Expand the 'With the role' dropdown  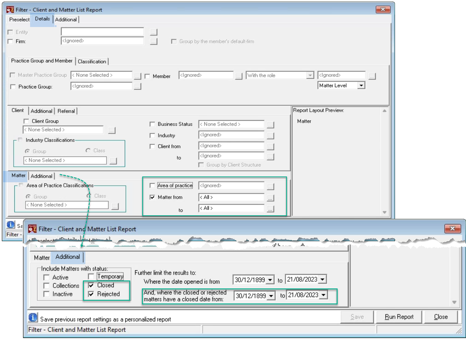pyautogui.click(x=310, y=75)
